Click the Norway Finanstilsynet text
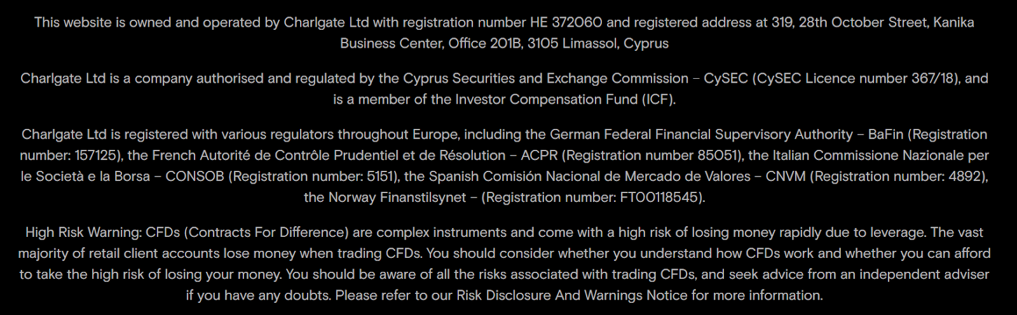Image resolution: width=1017 pixels, height=315 pixels. 397,198
